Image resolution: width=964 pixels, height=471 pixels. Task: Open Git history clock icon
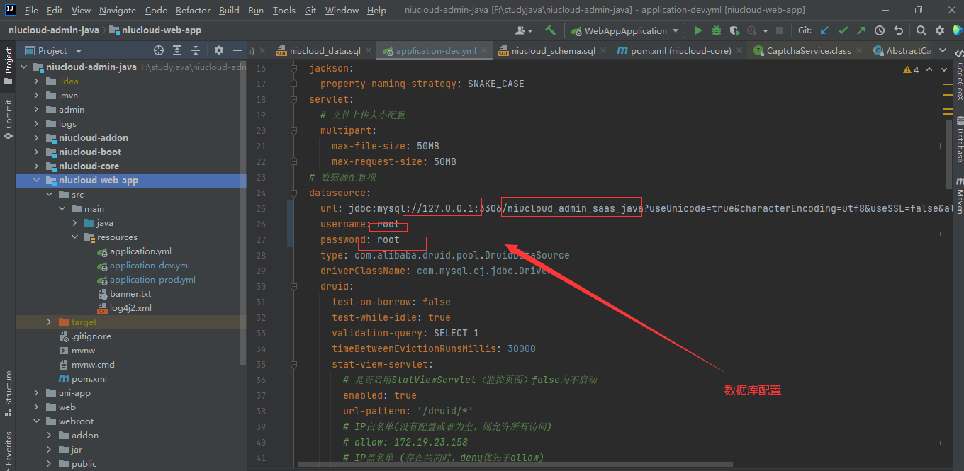point(880,30)
